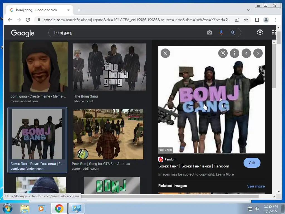Click horizontal scrollbar right arrow
This screenshot has height=214, width=285.
coord(274,196)
